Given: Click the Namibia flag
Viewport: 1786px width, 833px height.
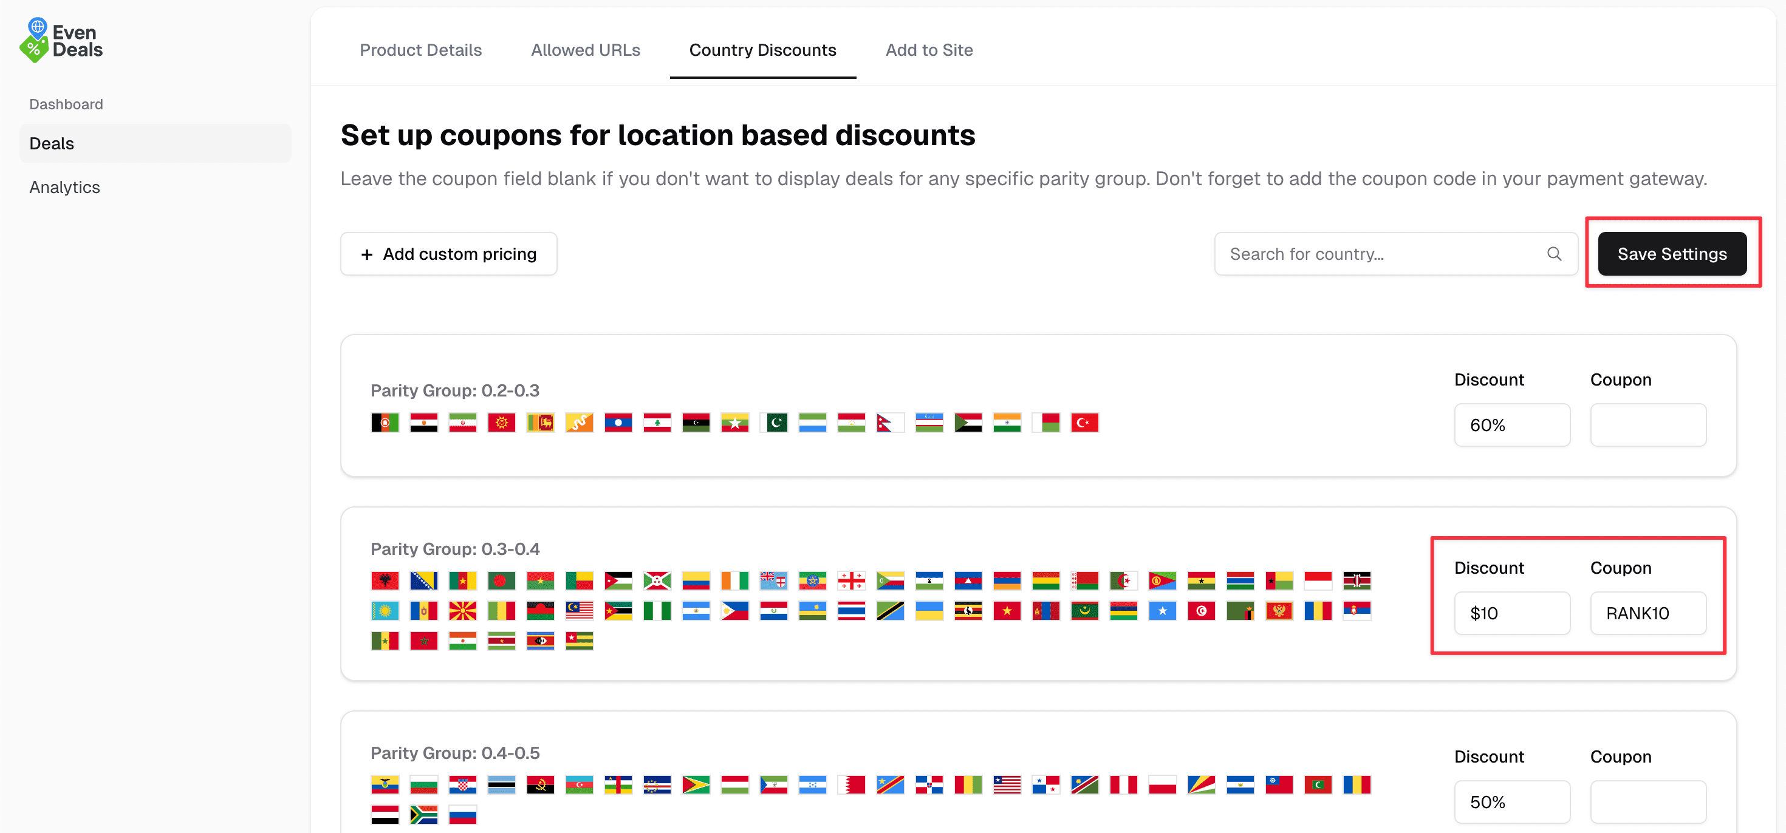Looking at the screenshot, I should point(1084,784).
